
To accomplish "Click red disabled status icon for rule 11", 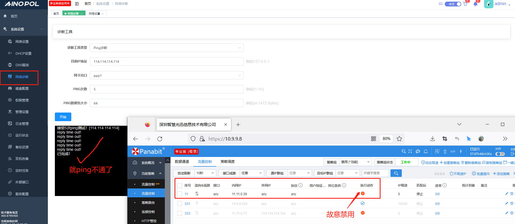I will click(x=363, y=194).
